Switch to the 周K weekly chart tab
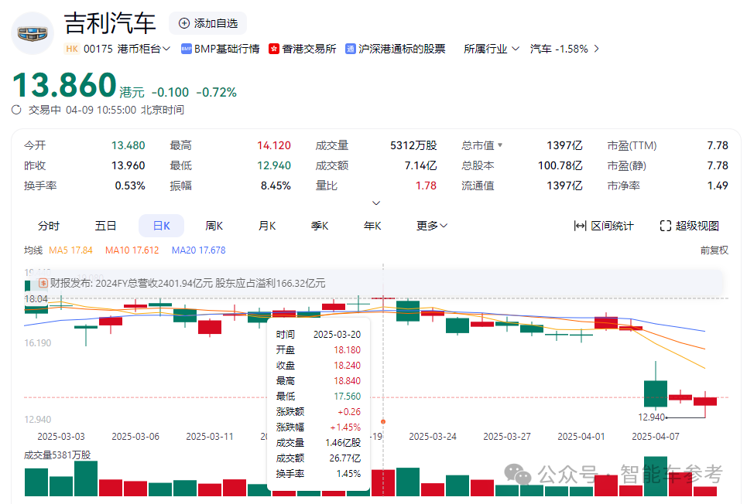This screenshot has height=504, width=747. 214,225
